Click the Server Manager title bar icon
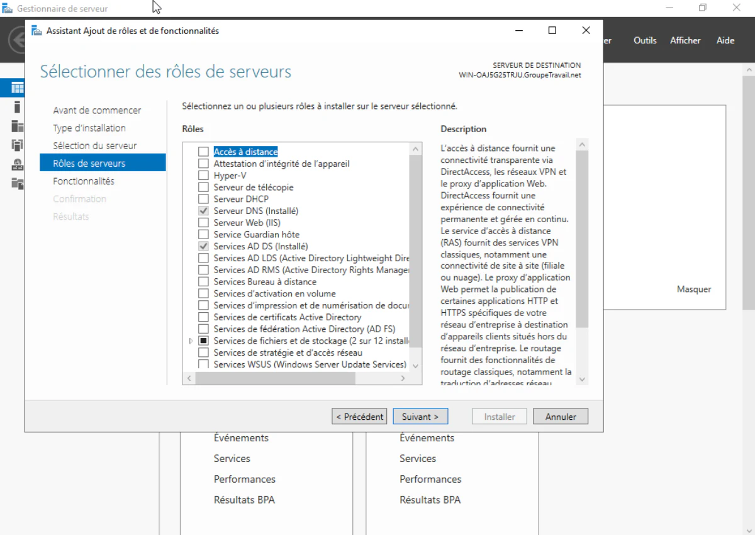The height and width of the screenshot is (535, 755). 8,8
